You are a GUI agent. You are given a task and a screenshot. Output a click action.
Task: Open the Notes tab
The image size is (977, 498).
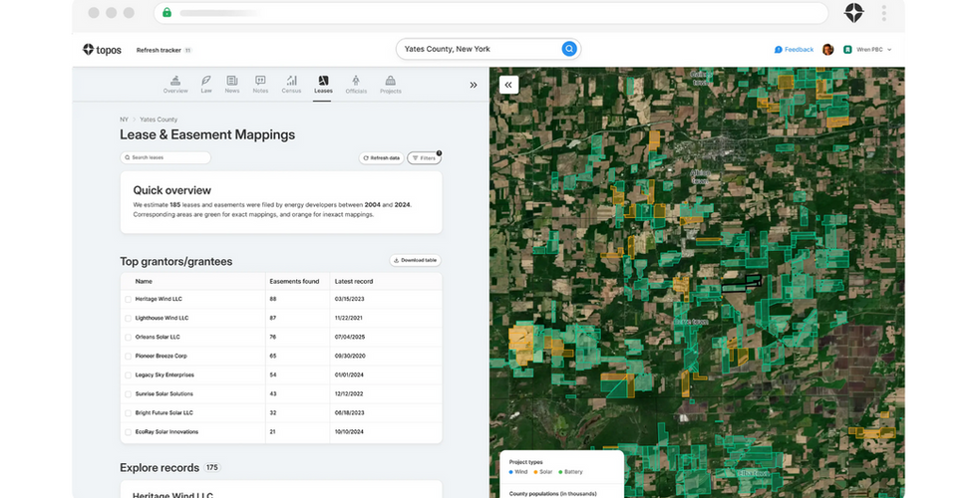click(x=260, y=84)
